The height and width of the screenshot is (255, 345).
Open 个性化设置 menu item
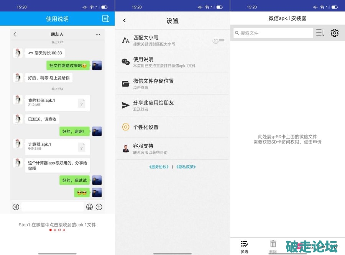[172, 127]
